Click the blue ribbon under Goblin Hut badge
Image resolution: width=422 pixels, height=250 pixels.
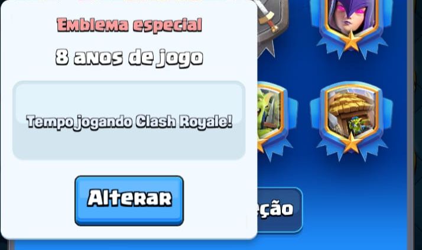click(x=351, y=151)
